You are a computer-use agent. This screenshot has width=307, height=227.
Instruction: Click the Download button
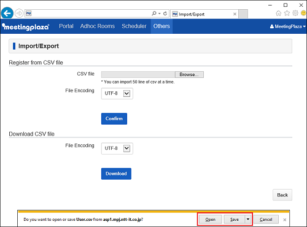pos(116,174)
